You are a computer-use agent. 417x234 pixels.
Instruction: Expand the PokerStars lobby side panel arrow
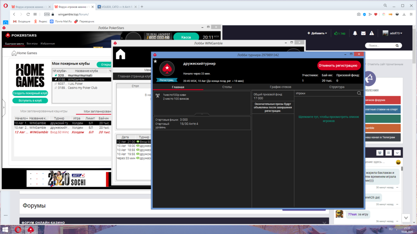click(x=4, y=107)
